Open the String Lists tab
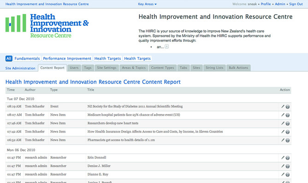308x183 pixels. (214, 68)
